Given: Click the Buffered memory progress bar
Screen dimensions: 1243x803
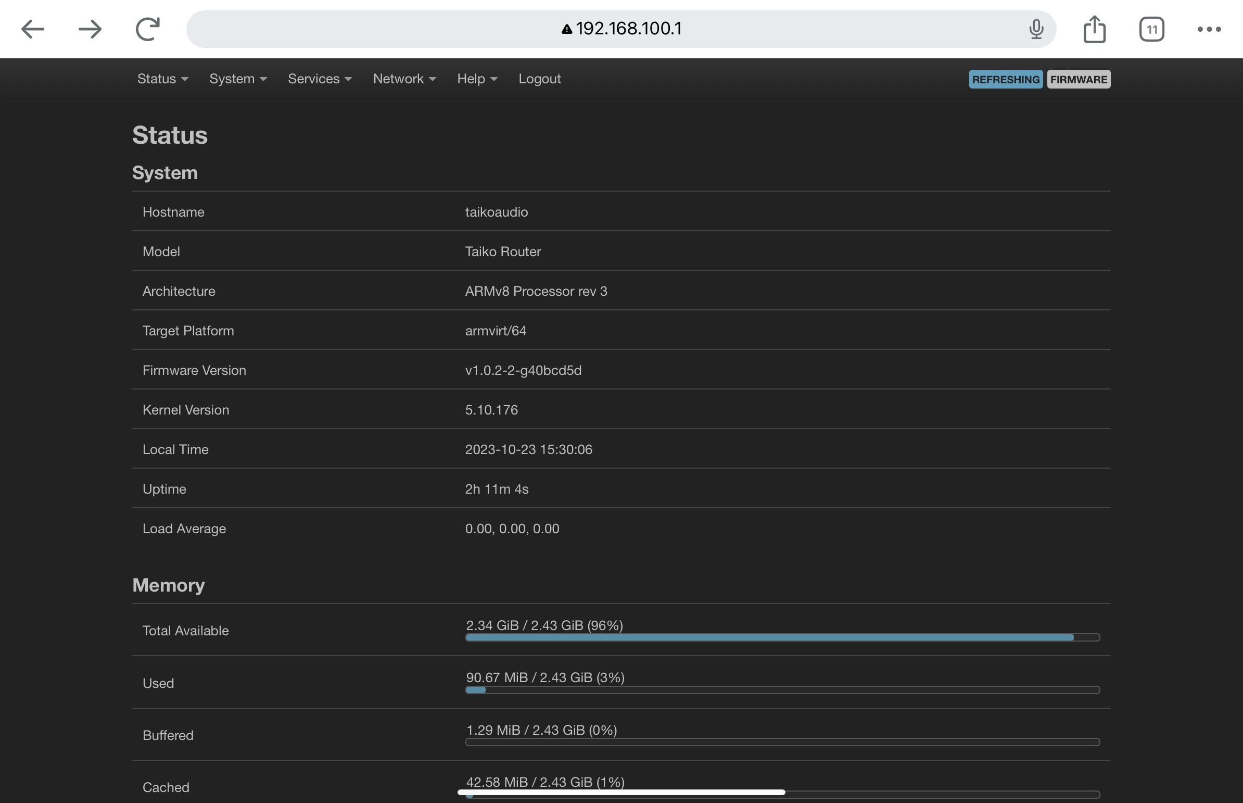Looking at the screenshot, I should coord(782,742).
